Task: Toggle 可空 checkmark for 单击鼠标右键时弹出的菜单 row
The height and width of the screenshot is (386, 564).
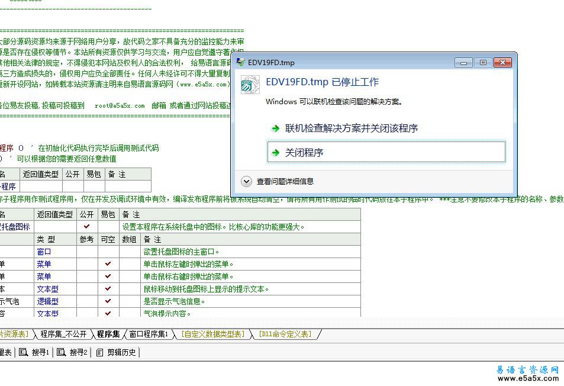Action: [108, 276]
